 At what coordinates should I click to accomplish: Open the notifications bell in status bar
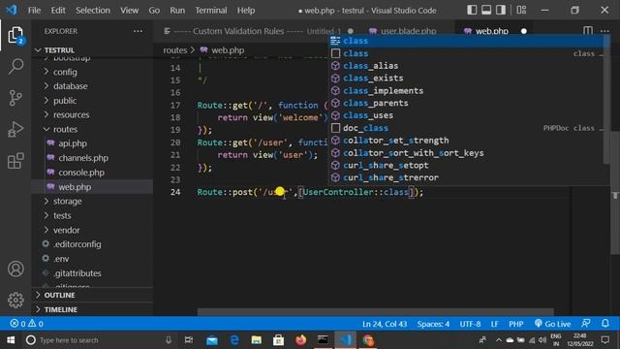[x=605, y=324]
